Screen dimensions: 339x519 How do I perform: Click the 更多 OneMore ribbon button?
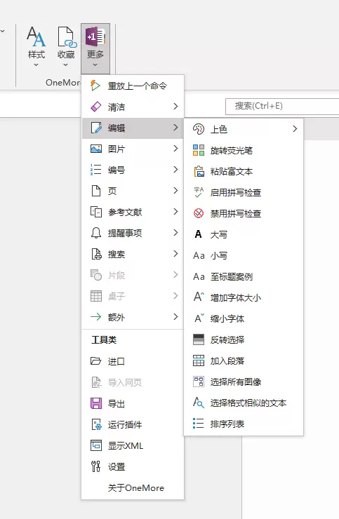coord(95,48)
